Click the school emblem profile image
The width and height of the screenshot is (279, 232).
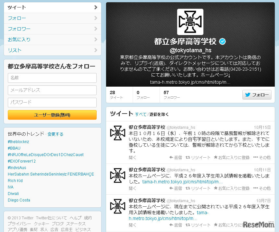(190, 22)
